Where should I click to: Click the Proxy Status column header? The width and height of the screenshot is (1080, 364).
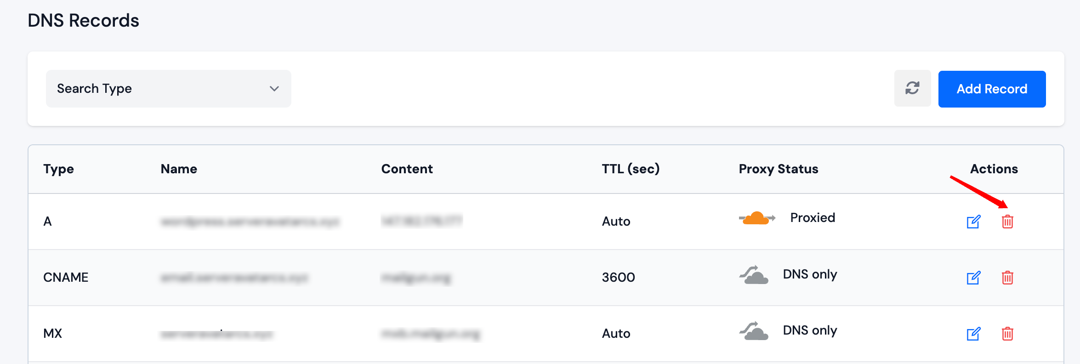click(778, 169)
